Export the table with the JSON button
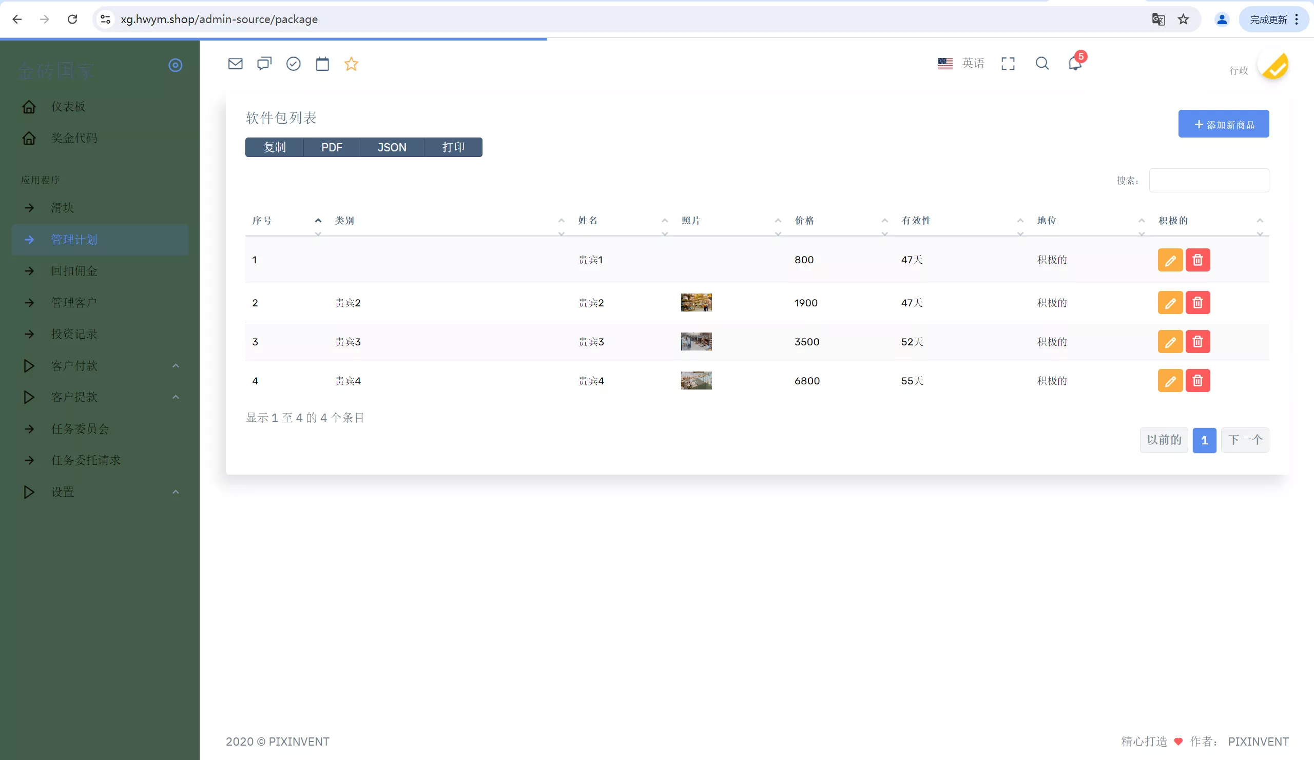 click(392, 147)
